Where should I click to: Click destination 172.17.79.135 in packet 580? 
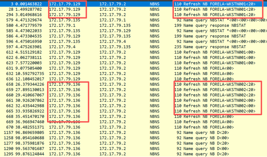click(x=115, y=25)
